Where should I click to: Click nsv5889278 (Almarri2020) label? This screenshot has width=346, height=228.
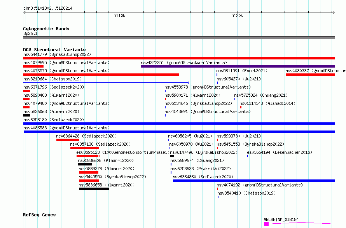107,169
